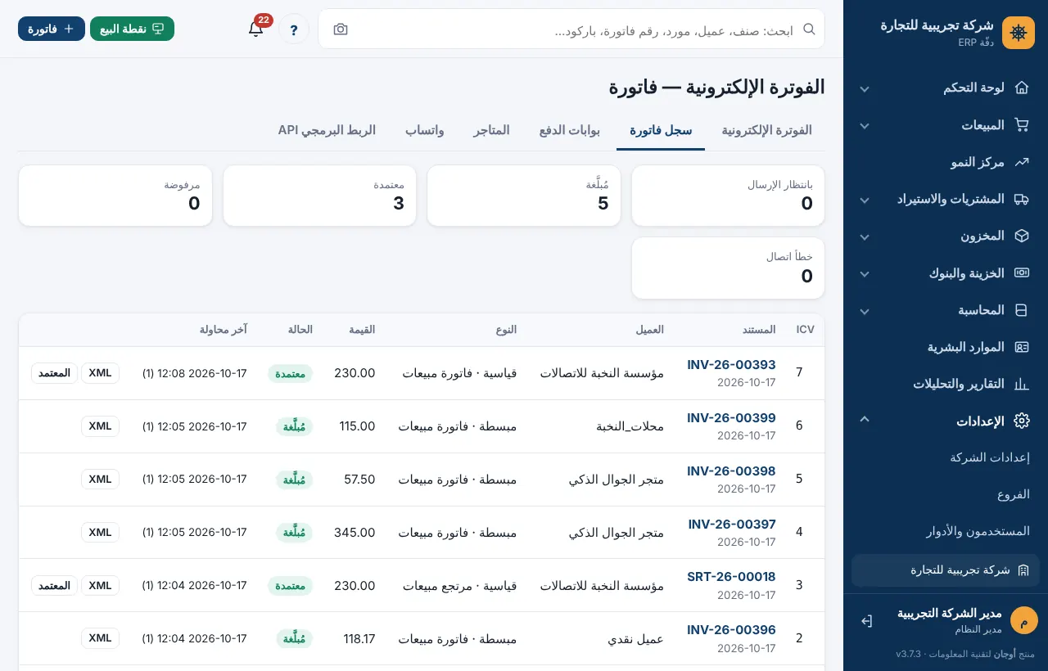The image size is (1048, 671).
Task: Switch to the المتاجر tab
Action: [x=491, y=130]
